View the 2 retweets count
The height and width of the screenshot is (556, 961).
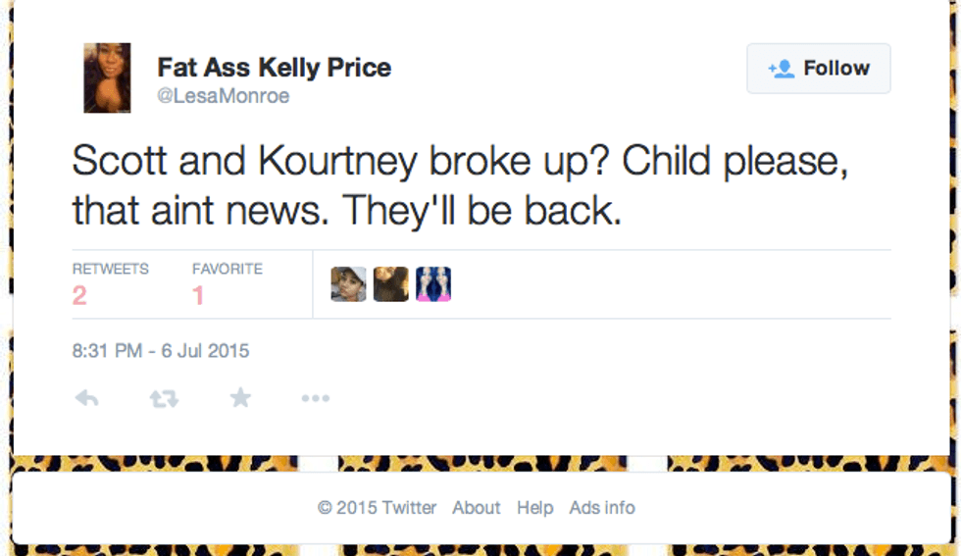80,295
